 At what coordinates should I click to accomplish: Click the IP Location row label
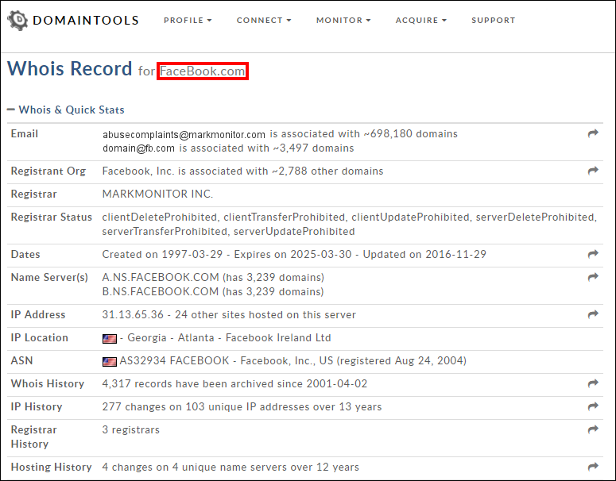coord(39,338)
